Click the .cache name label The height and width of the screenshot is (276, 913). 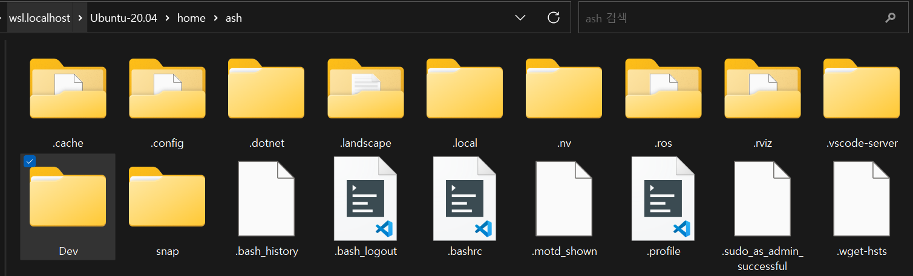68,143
